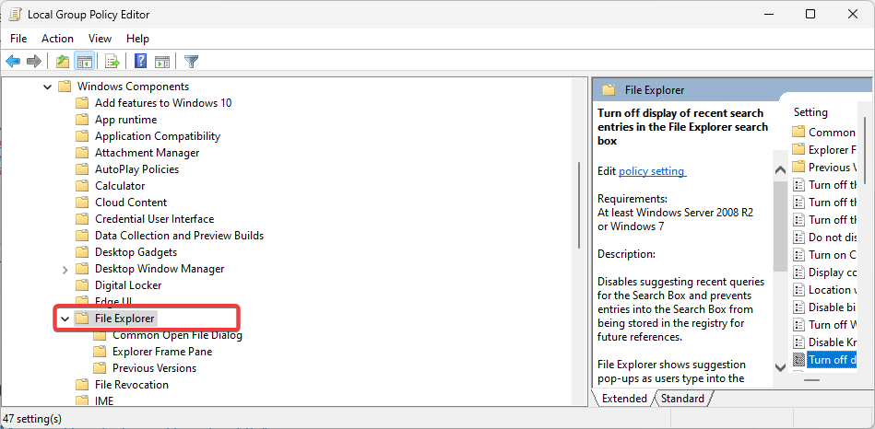The height and width of the screenshot is (429, 875).
Task: Open the Help menu
Action: tap(137, 39)
